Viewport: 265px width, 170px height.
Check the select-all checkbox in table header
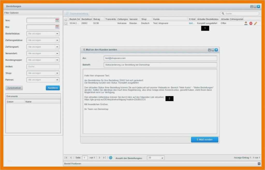click(66, 19)
